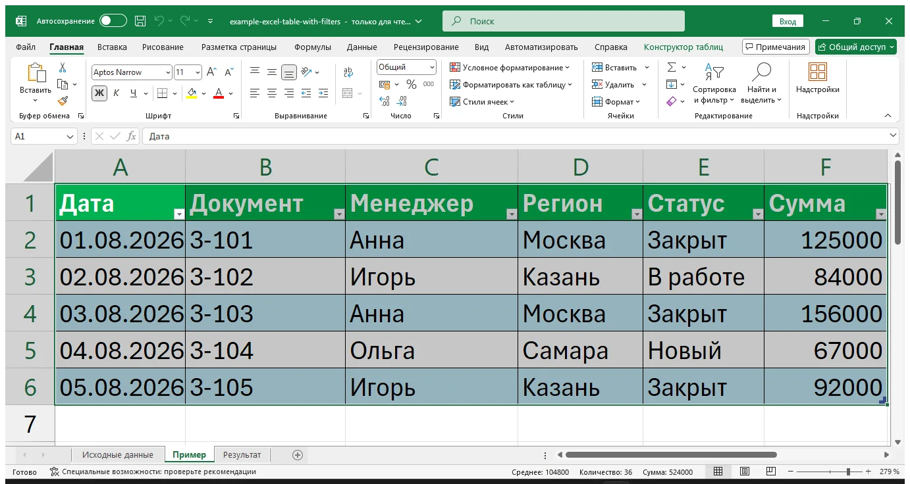Expand the Условное форматирование menu
The image size is (910, 484).
click(509, 68)
